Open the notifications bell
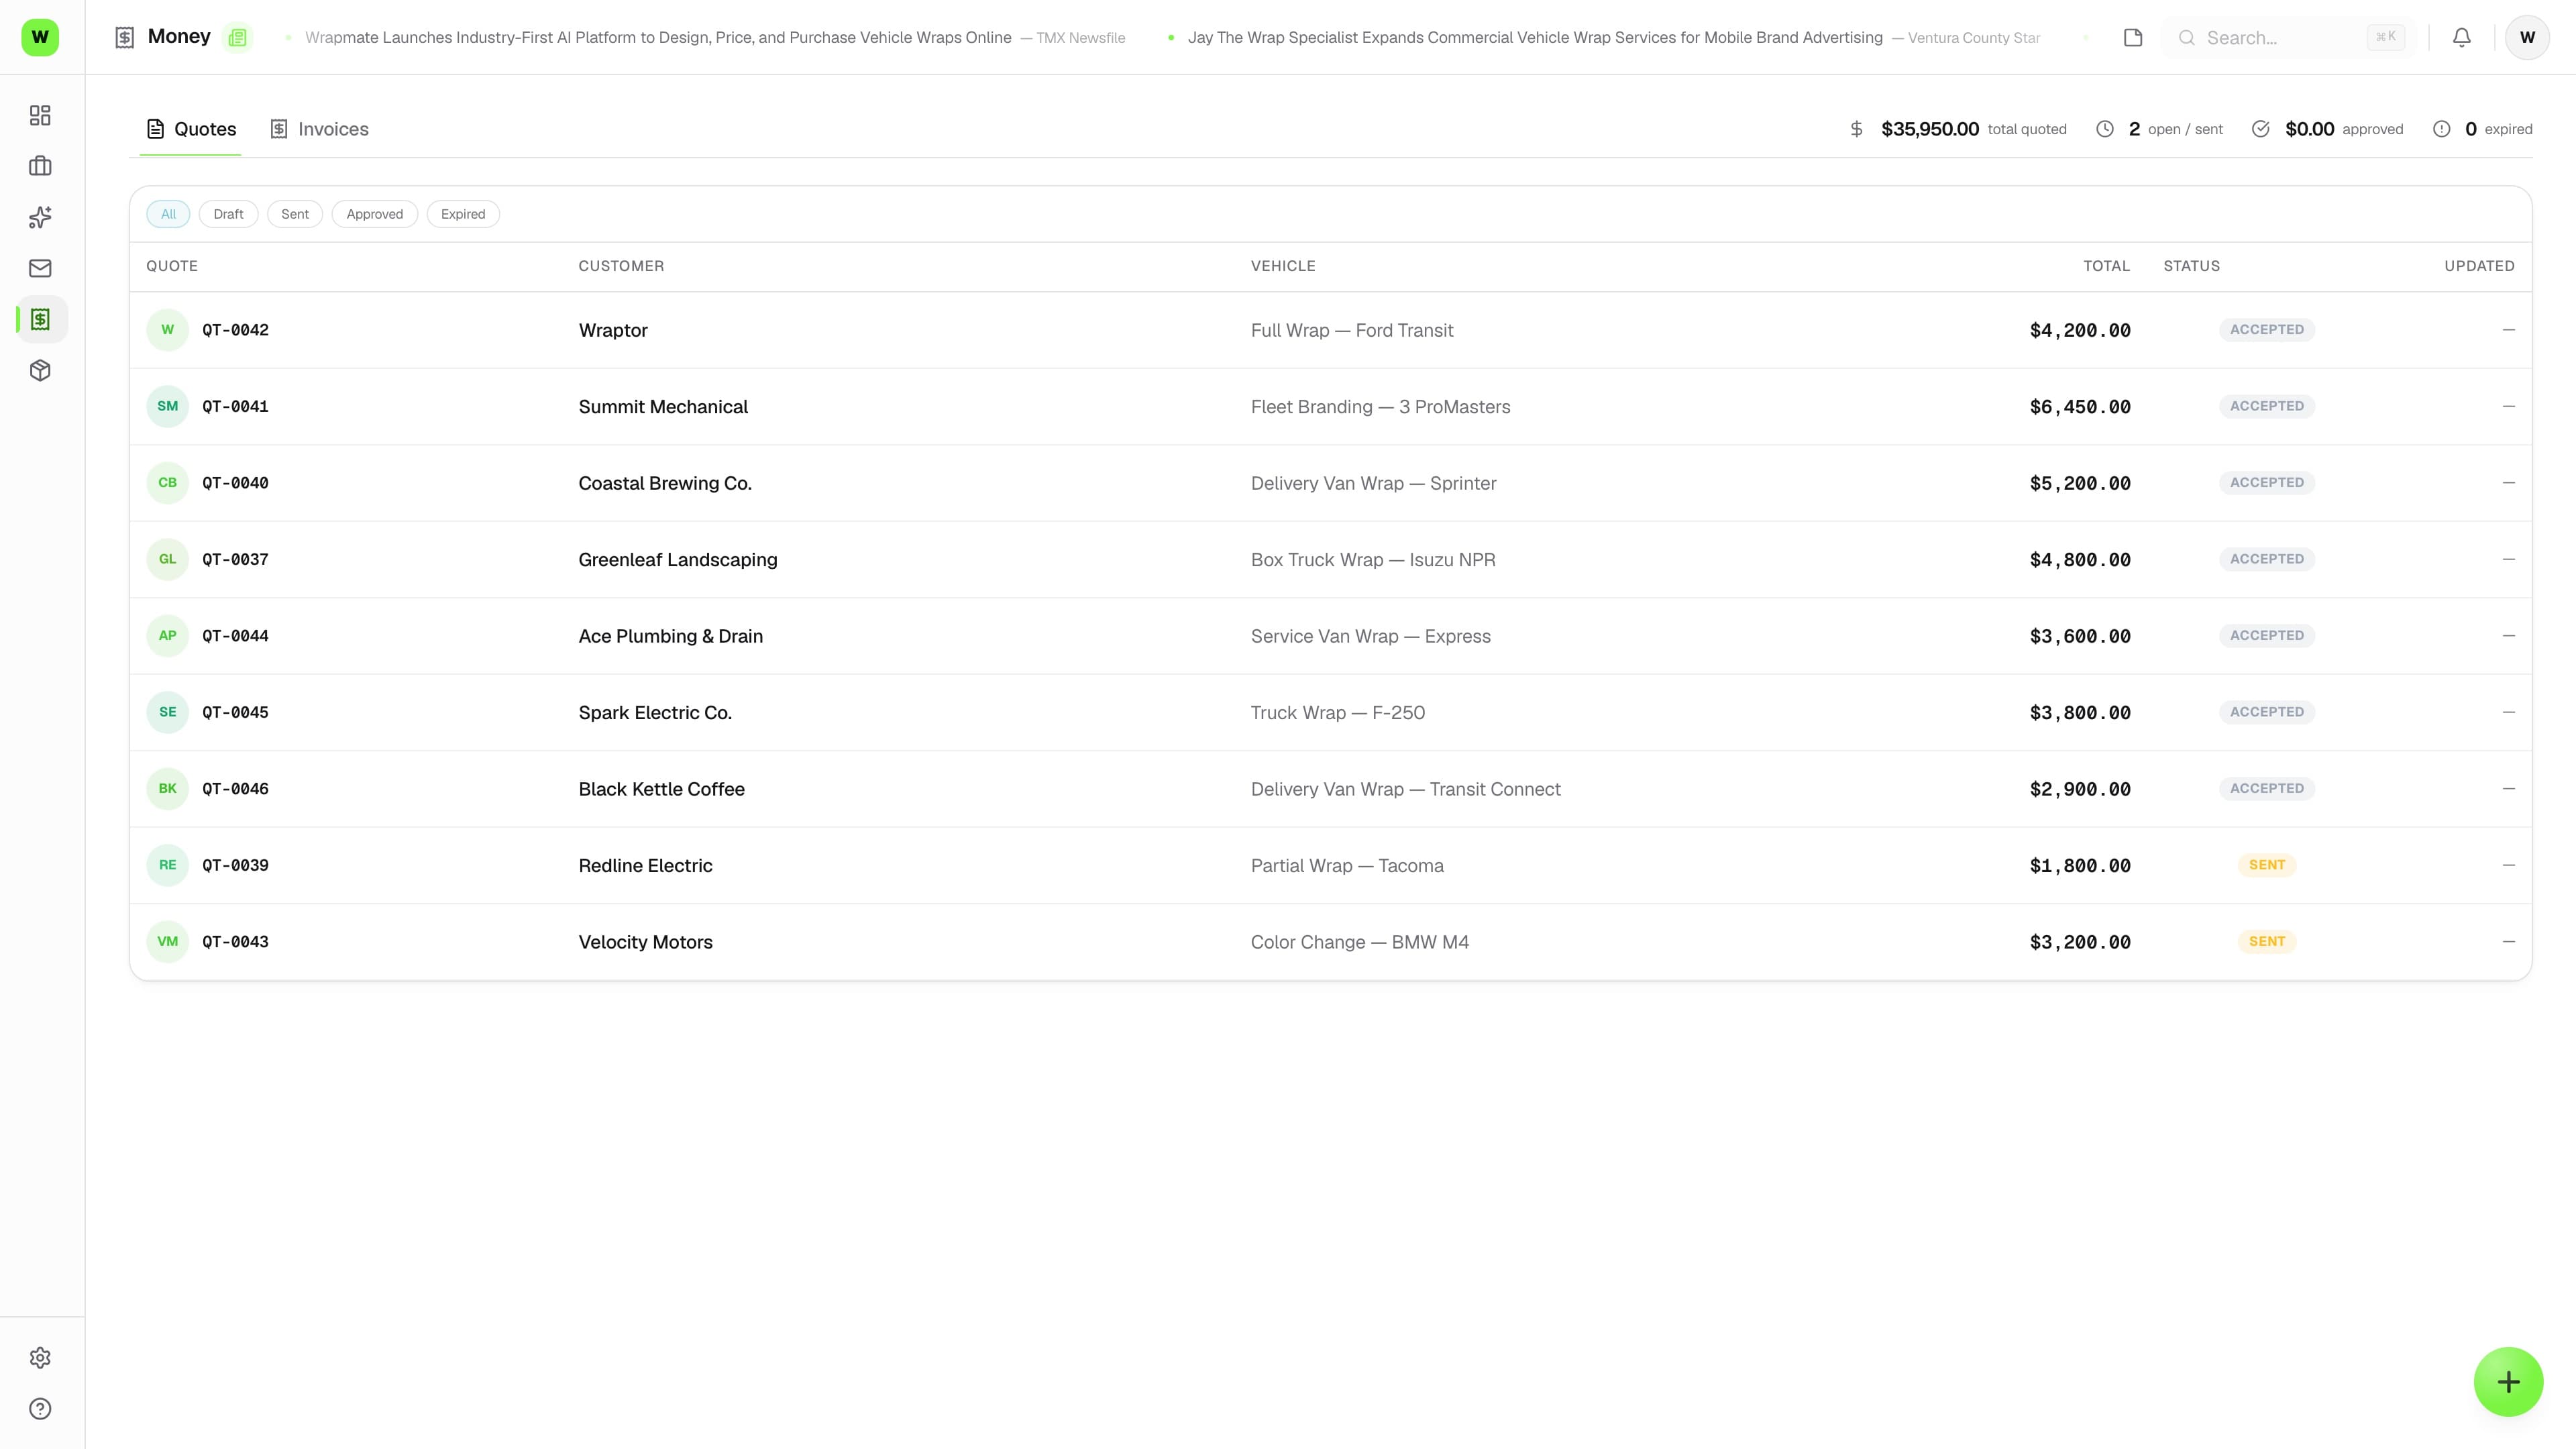2576x1449 pixels. pyautogui.click(x=2462, y=37)
